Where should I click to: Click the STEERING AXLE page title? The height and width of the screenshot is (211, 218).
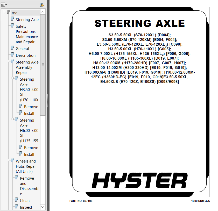(139, 23)
